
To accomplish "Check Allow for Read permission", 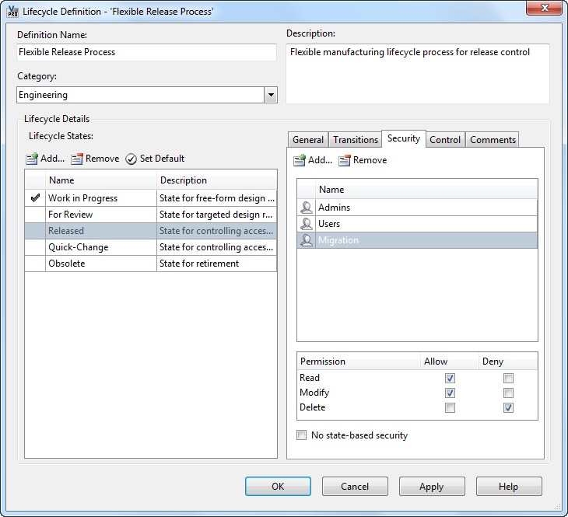I will [x=450, y=379].
